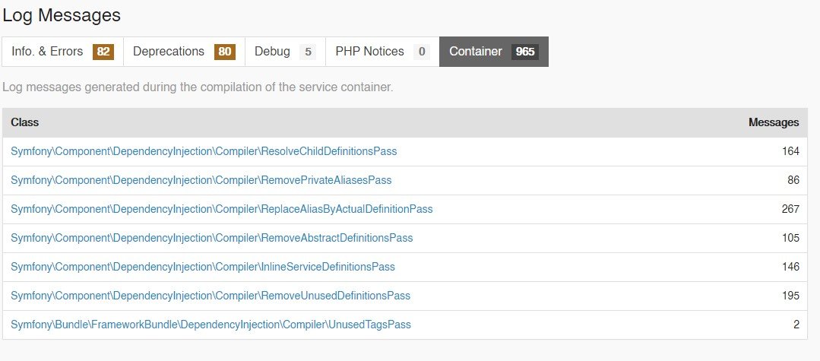Click the Messages column header

[x=774, y=122]
